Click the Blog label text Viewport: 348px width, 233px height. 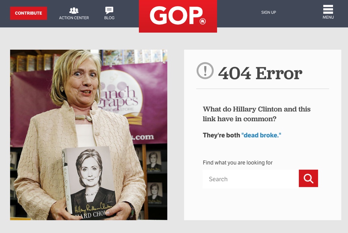pyautogui.click(x=109, y=18)
